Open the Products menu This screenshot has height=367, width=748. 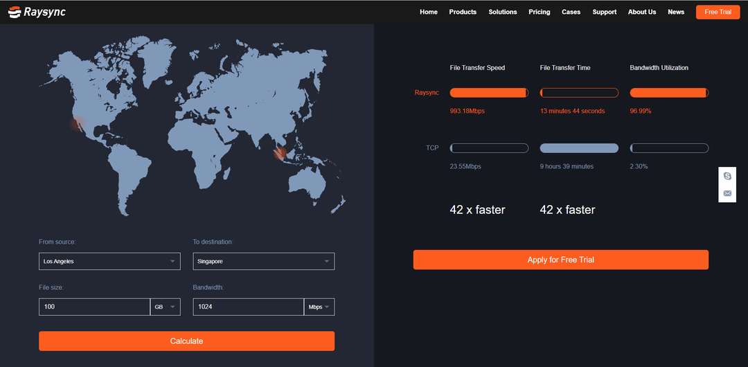[463, 12]
